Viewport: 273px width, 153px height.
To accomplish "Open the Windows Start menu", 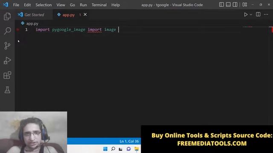I will pos(105,149).
